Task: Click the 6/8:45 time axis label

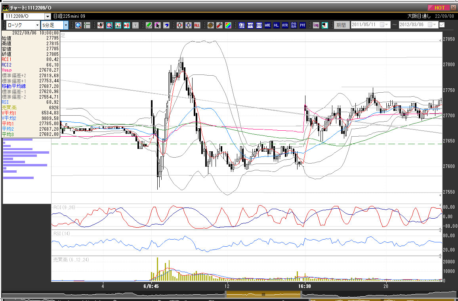Action: [x=151, y=286]
